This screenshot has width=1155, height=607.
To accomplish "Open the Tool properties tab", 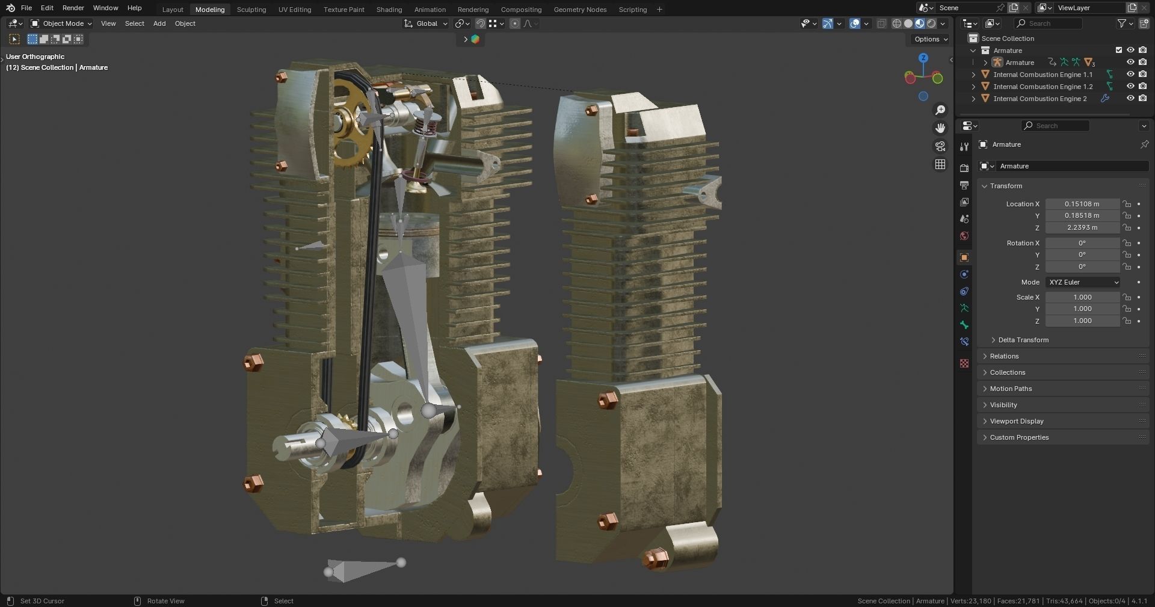I will tap(964, 147).
